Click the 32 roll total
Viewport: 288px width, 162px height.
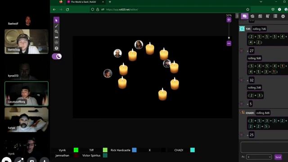(x=252, y=80)
